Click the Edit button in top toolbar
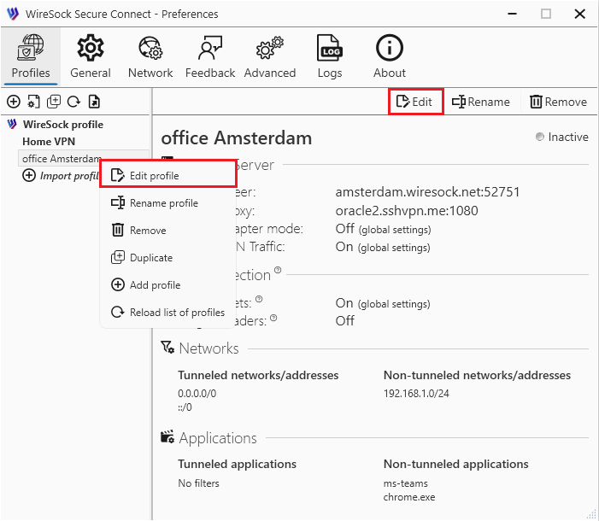This screenshot has height=521, width=599. pos(415,102)
